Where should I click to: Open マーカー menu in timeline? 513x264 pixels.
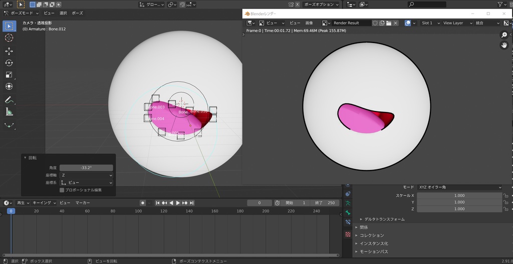(83, 203)
